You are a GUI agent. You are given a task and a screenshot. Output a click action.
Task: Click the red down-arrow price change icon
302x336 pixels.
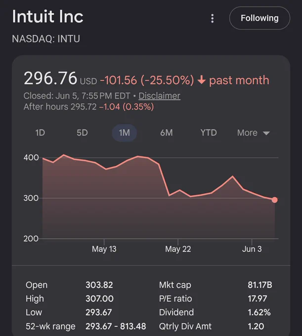coord(201,80)
